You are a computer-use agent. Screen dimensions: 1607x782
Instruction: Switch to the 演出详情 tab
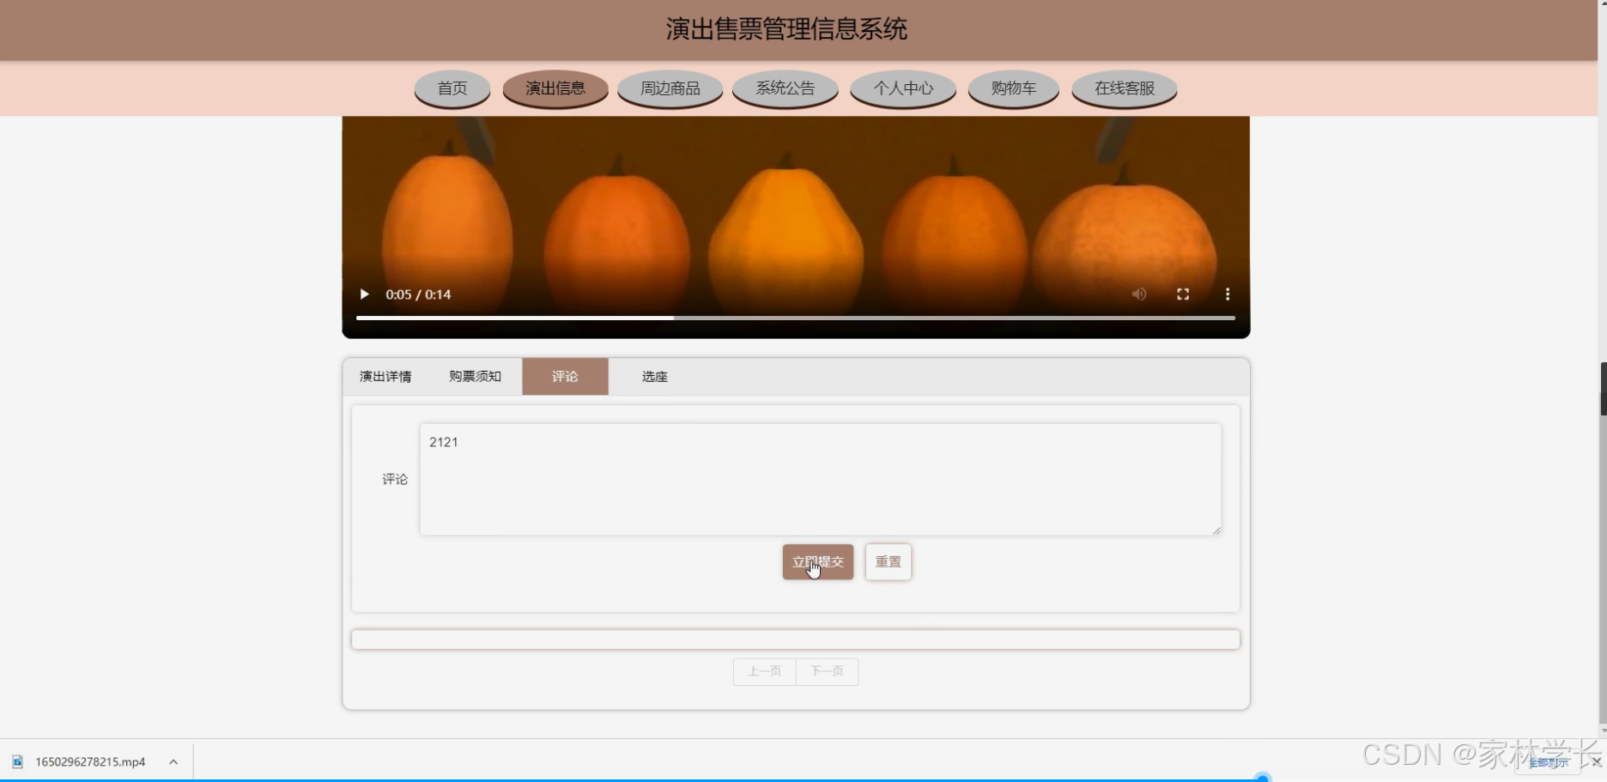click(x=385, y=377)
